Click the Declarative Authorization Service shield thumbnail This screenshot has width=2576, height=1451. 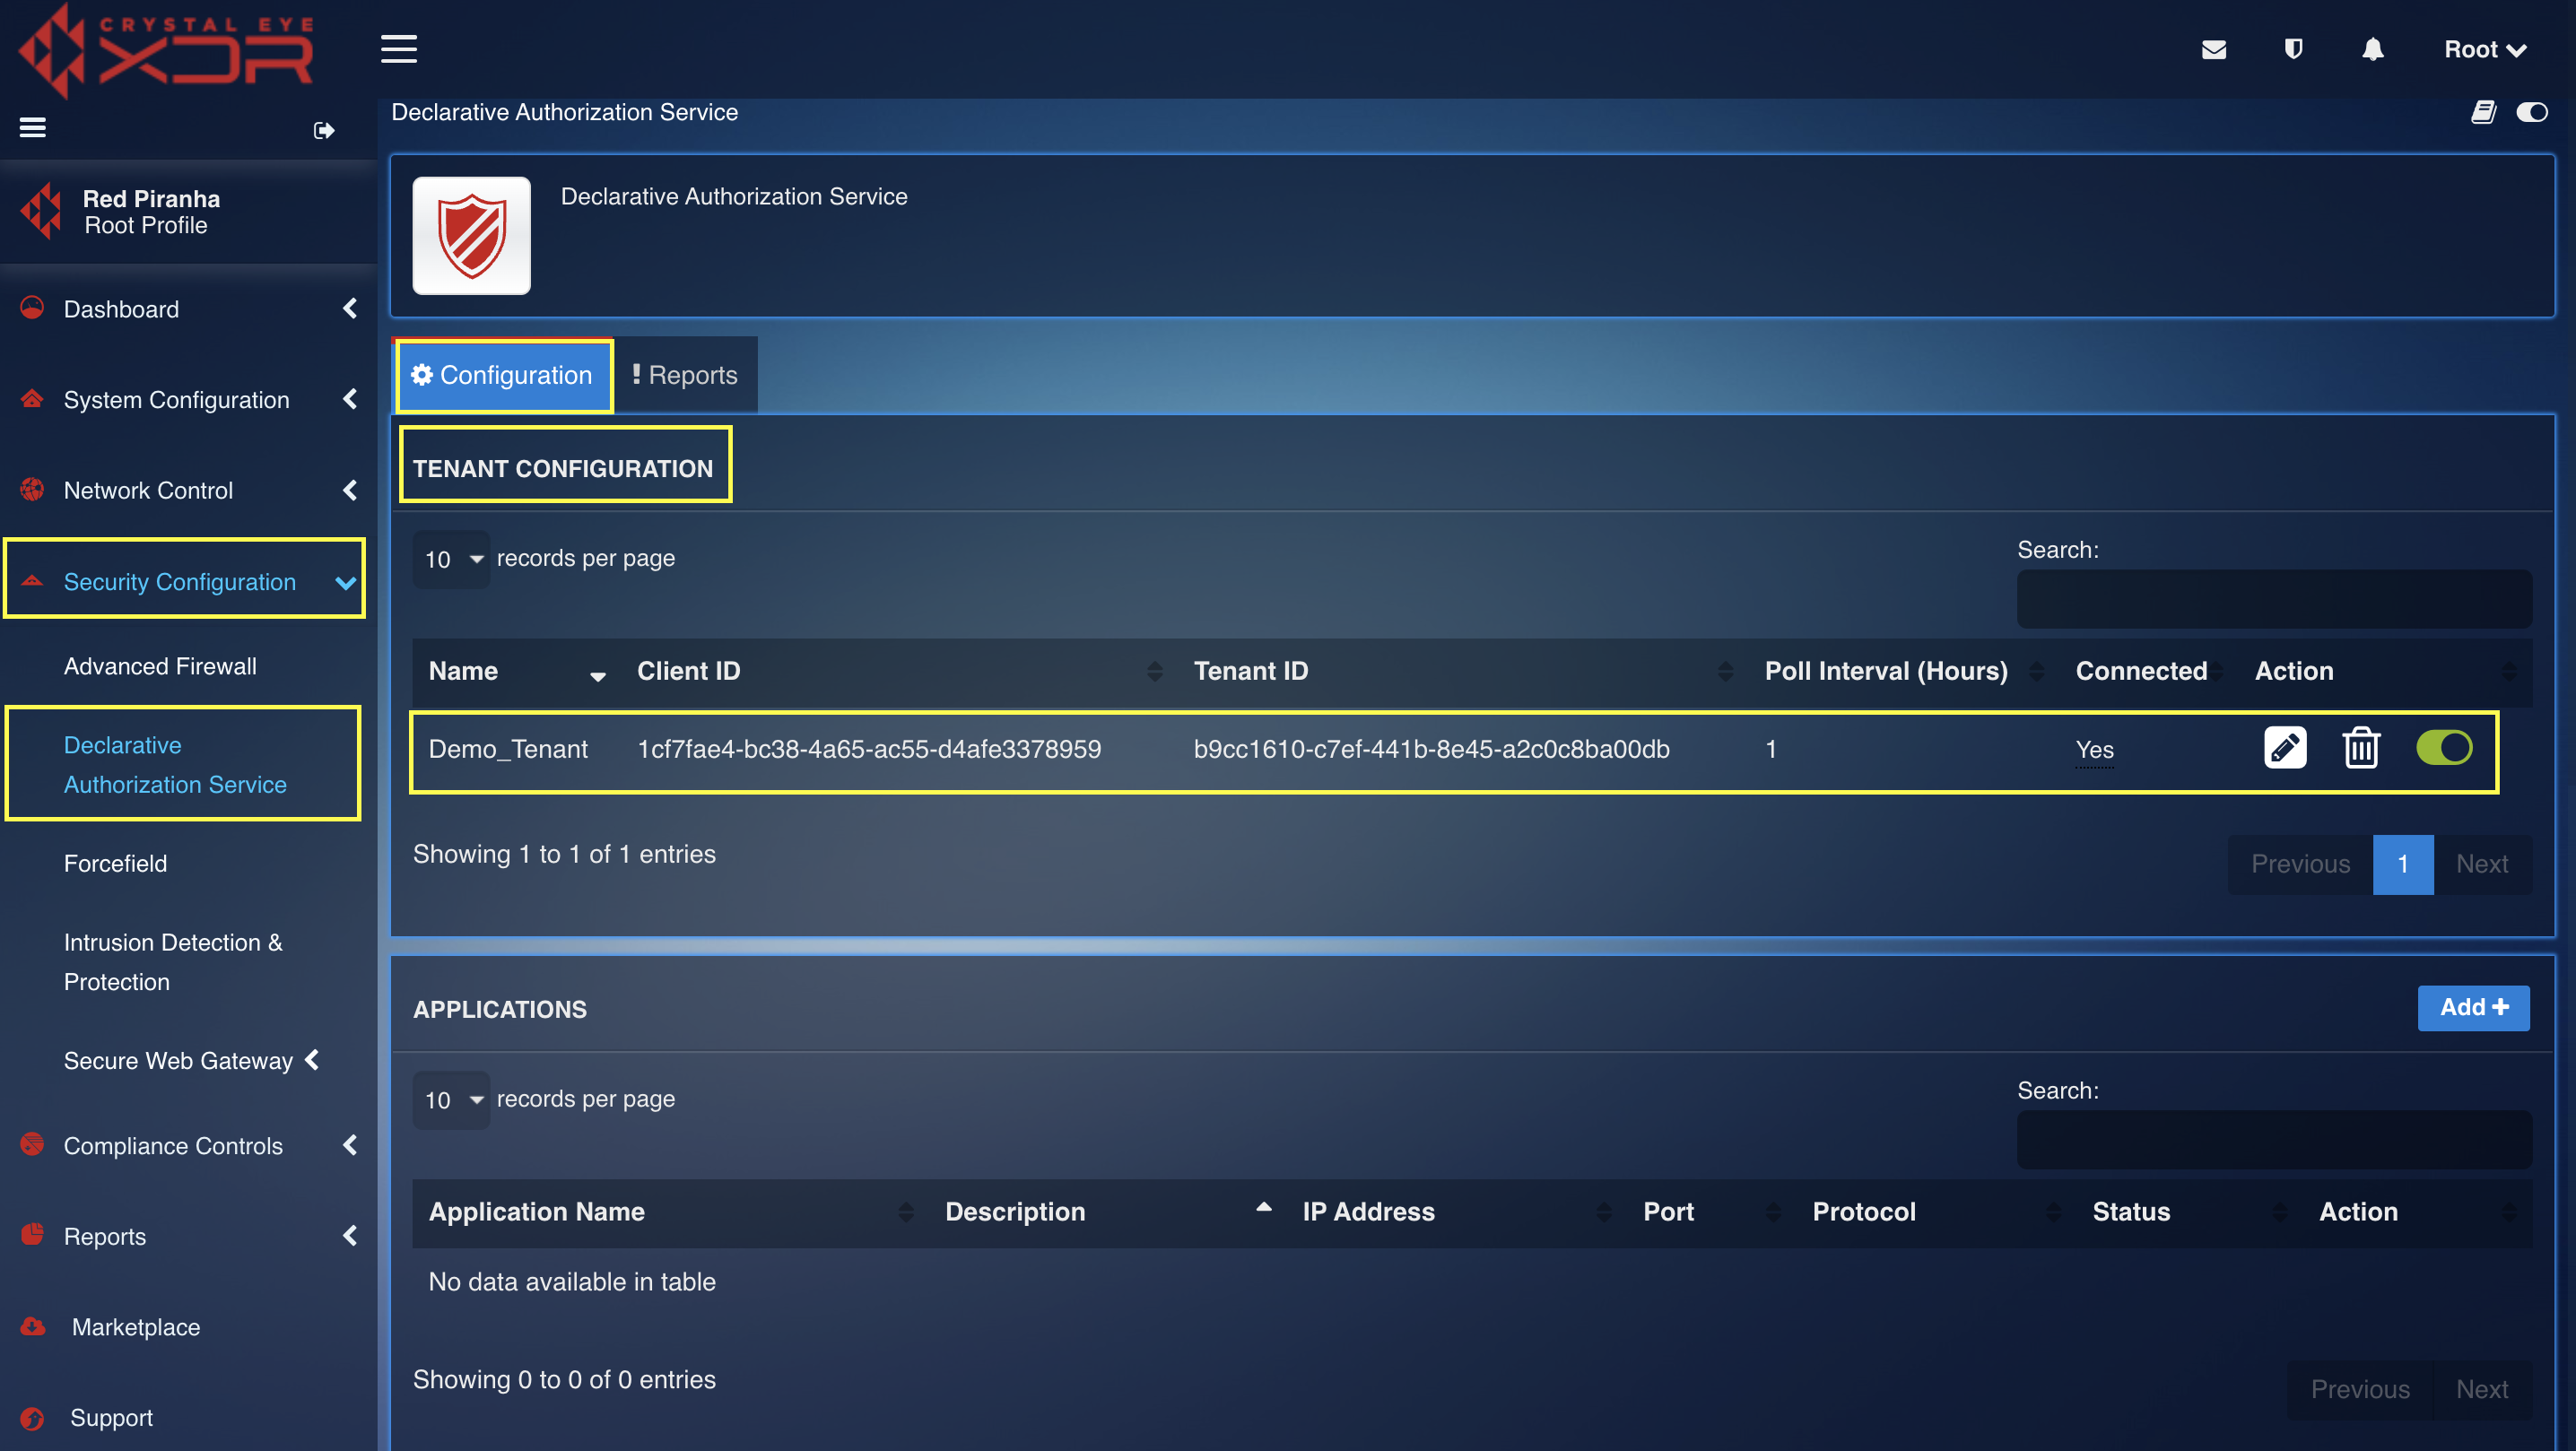click(x=471, y=235)
